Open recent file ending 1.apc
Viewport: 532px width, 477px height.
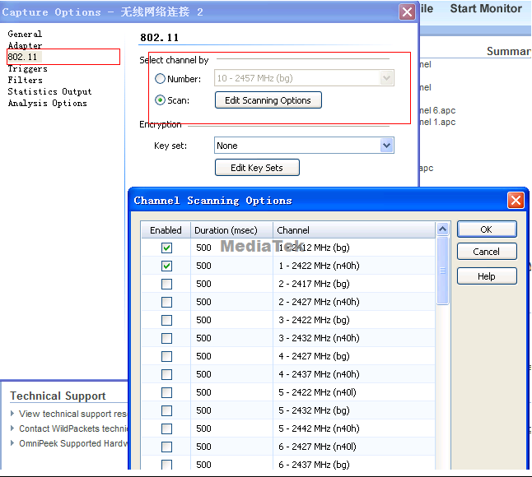point(437,122)
